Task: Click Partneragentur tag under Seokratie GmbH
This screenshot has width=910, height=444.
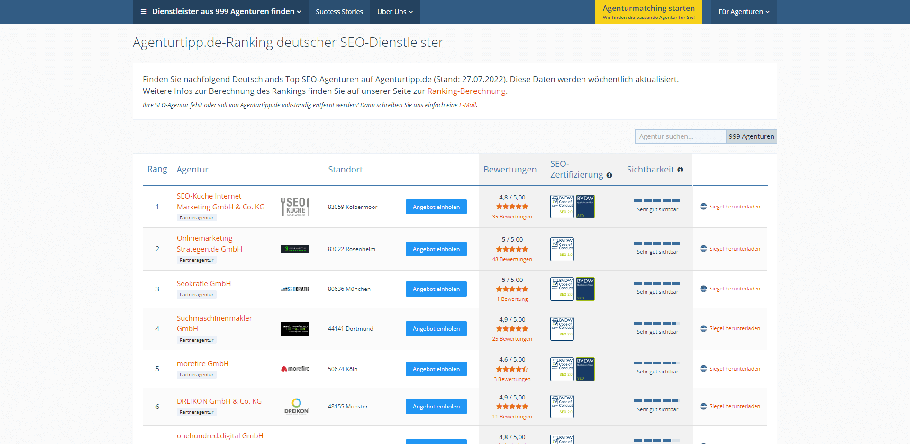Action: 197,295
